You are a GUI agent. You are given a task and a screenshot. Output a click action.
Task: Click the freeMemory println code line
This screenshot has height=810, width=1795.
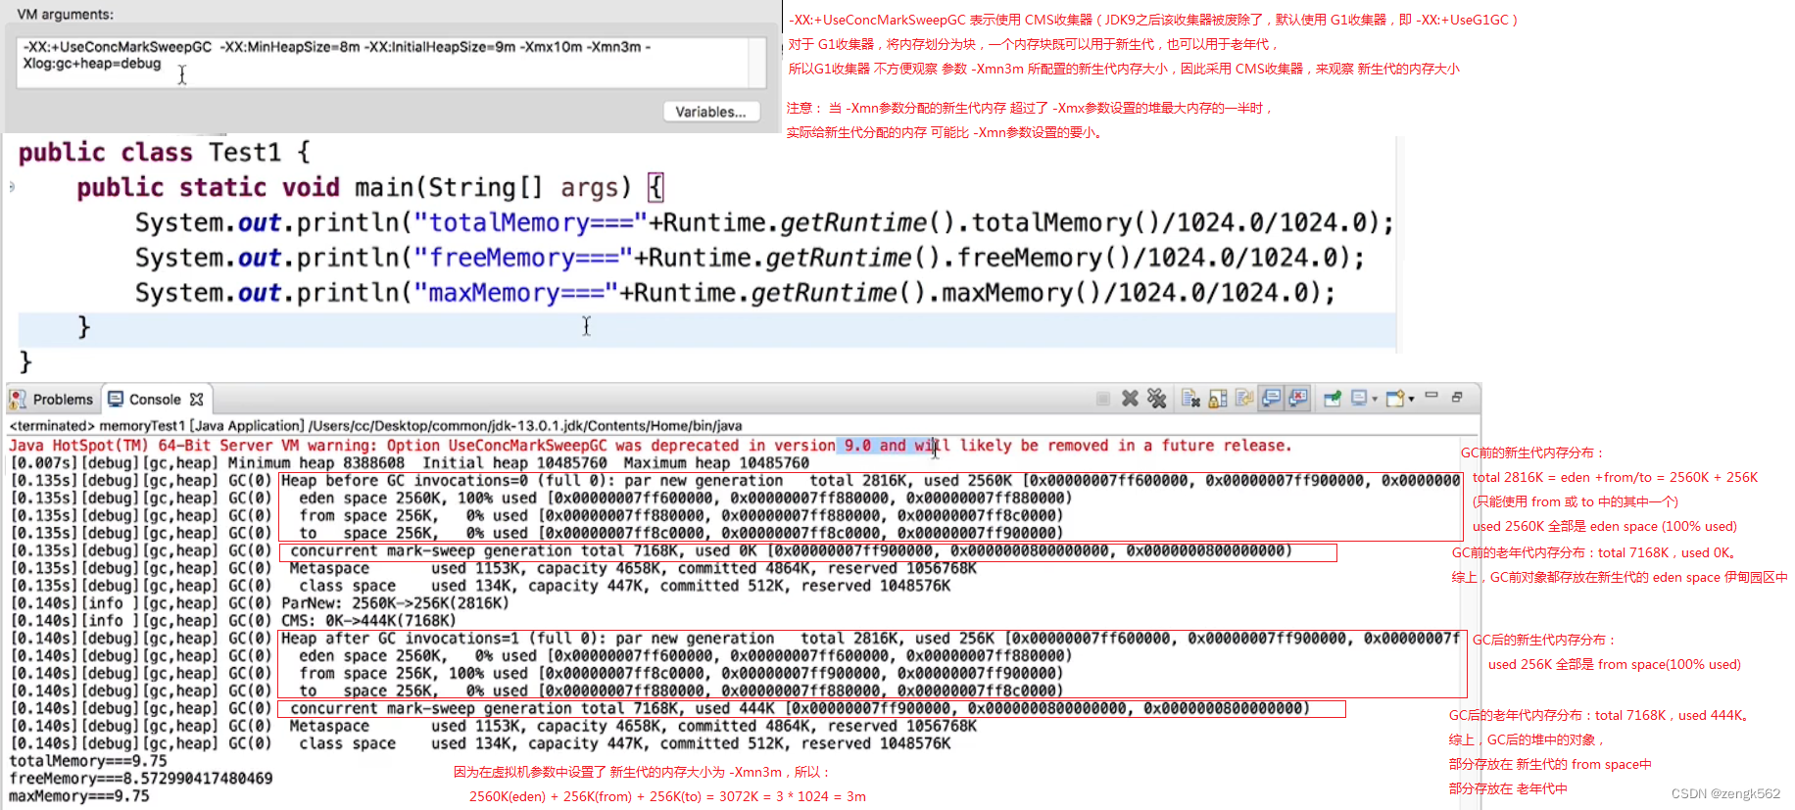[x=750, y=259]
